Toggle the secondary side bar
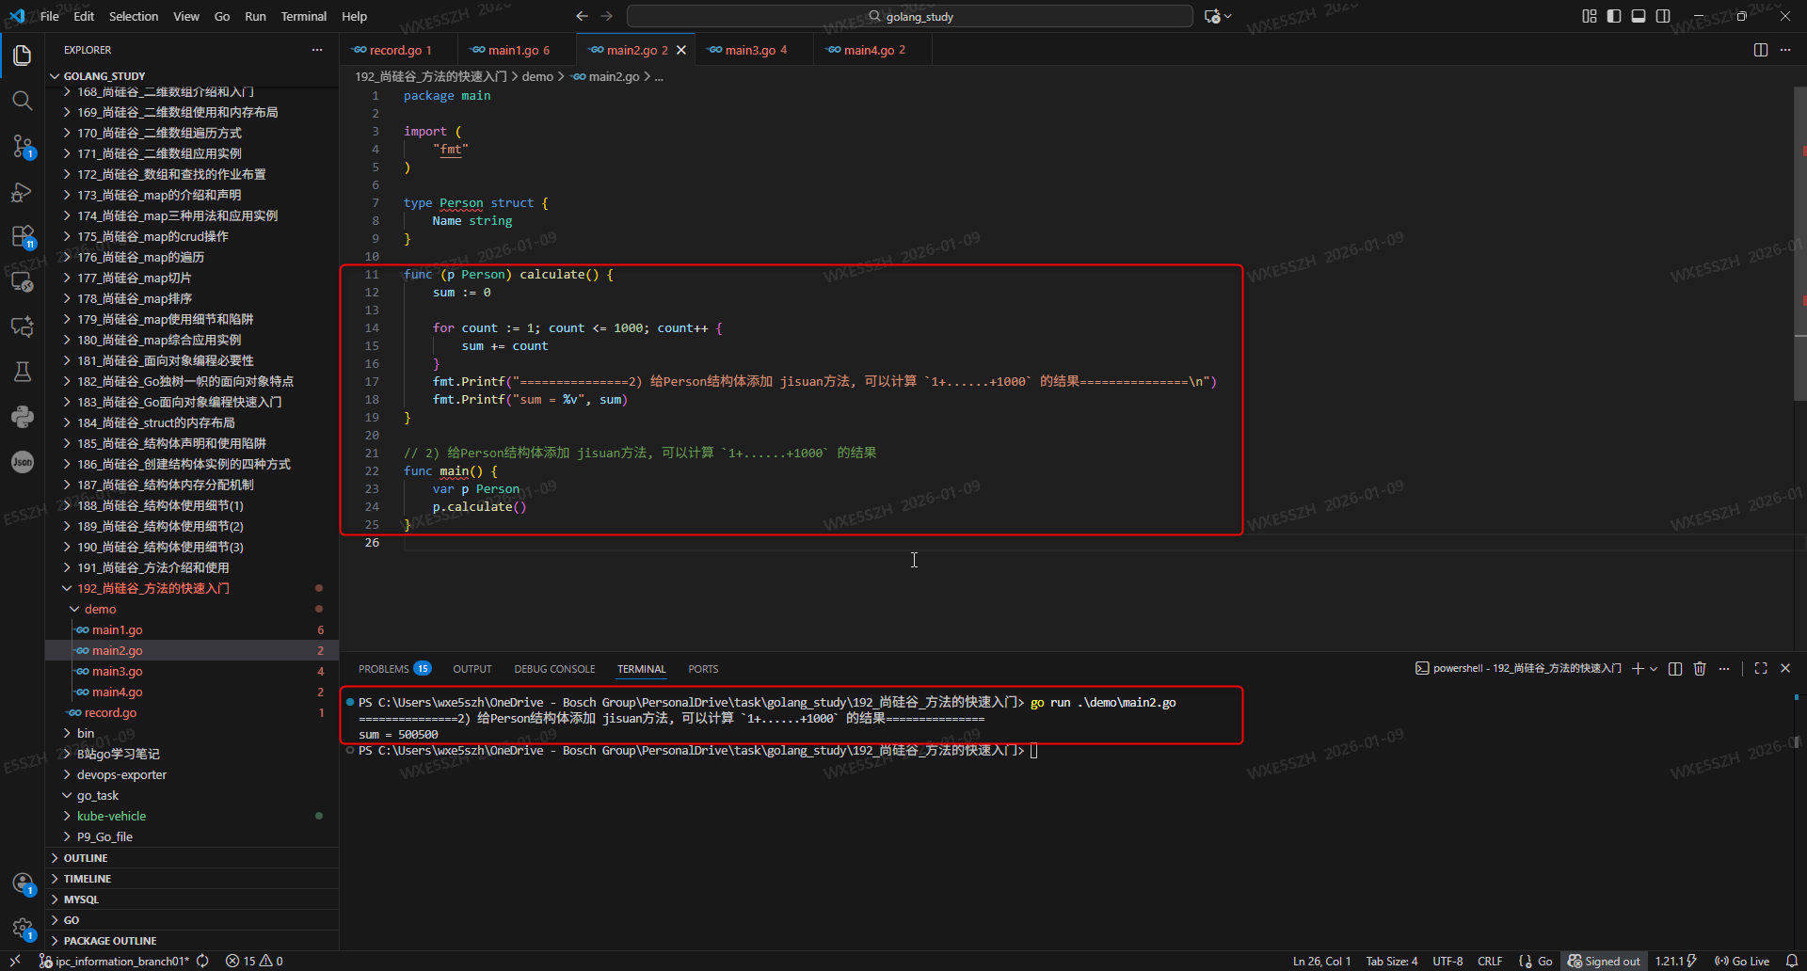The height and width of the screenshot is (971, 1807). pyautogui.click(x=1663, y=16)
